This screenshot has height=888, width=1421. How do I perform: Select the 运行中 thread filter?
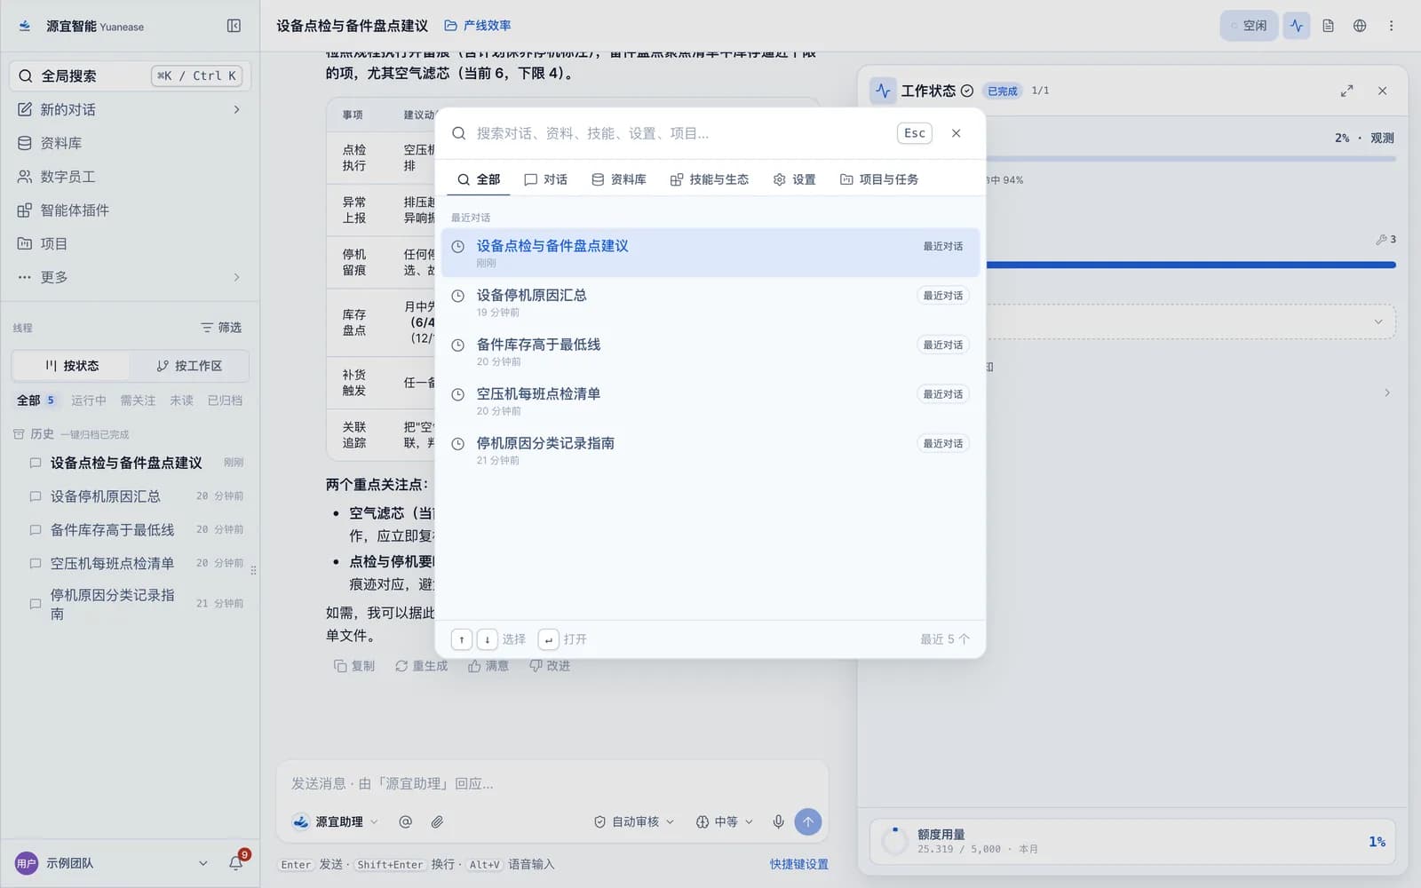click(x=89, y=400)
